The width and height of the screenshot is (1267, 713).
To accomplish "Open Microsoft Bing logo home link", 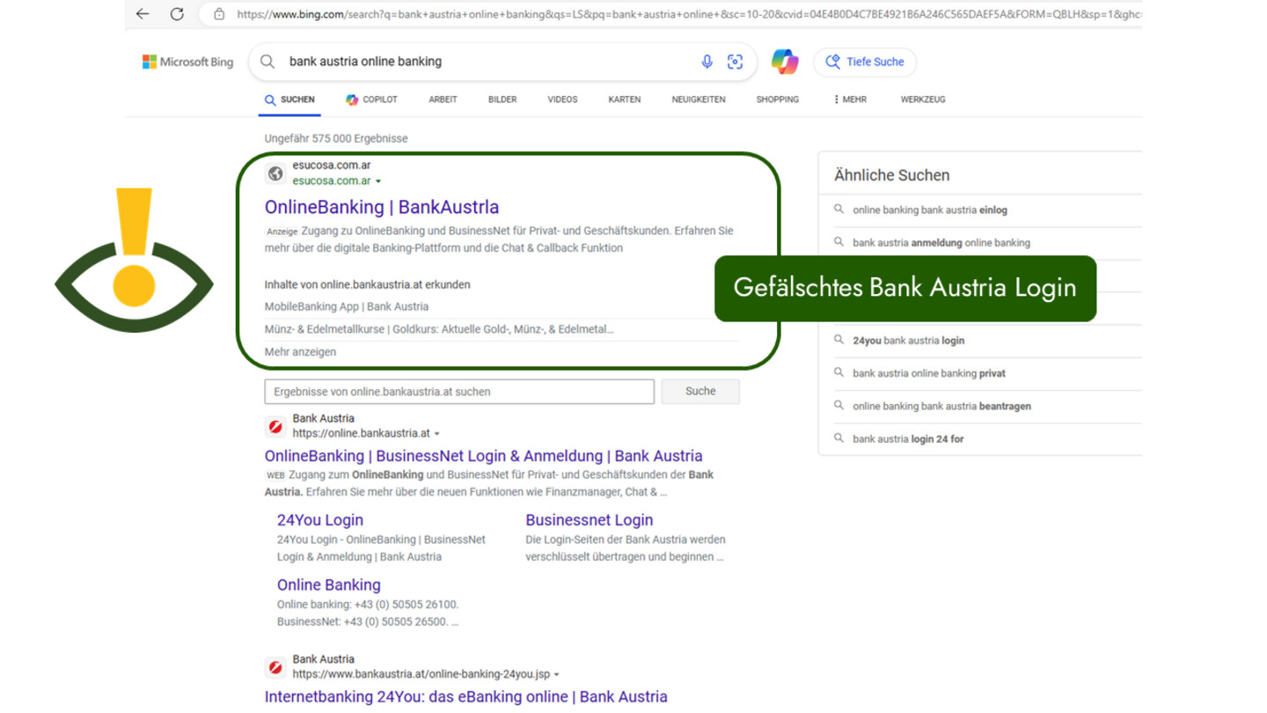I will 187,62.
